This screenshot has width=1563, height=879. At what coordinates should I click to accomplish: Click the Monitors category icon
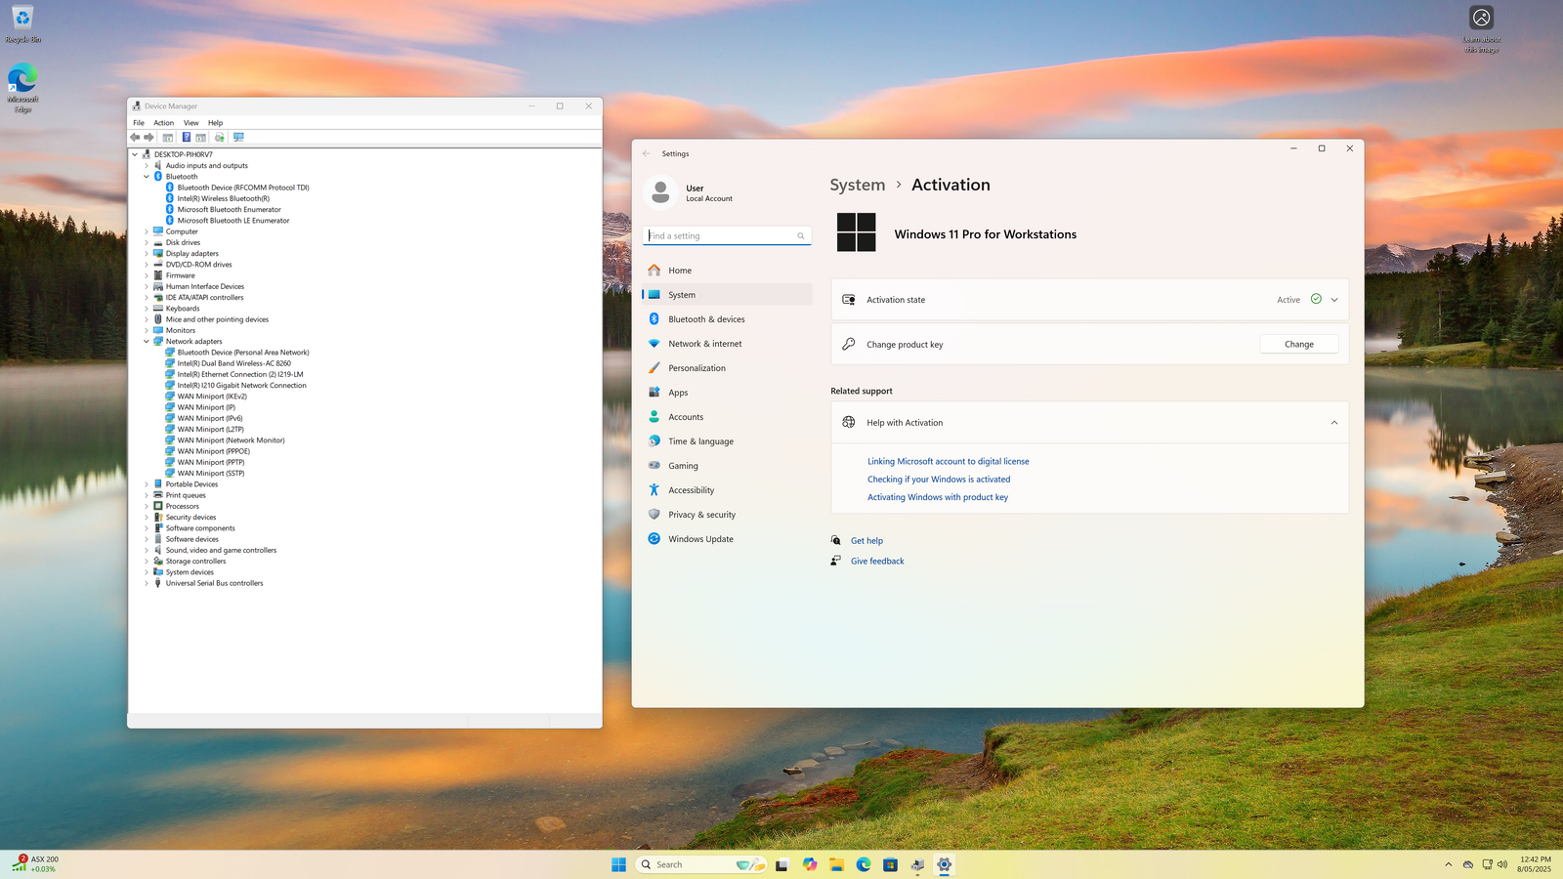coord(158,330)
